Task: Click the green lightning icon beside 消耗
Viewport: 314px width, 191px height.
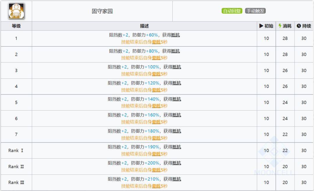Action: [x=280, y=26]
